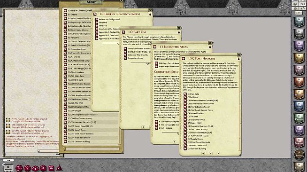Close the Fort Hiraksos window
The image size is (307, 172).
(x=239, y=55)
